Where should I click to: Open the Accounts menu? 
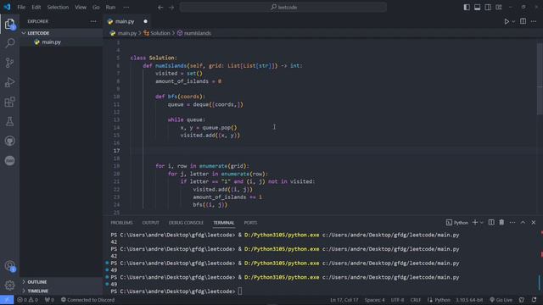tap(9, 265)
